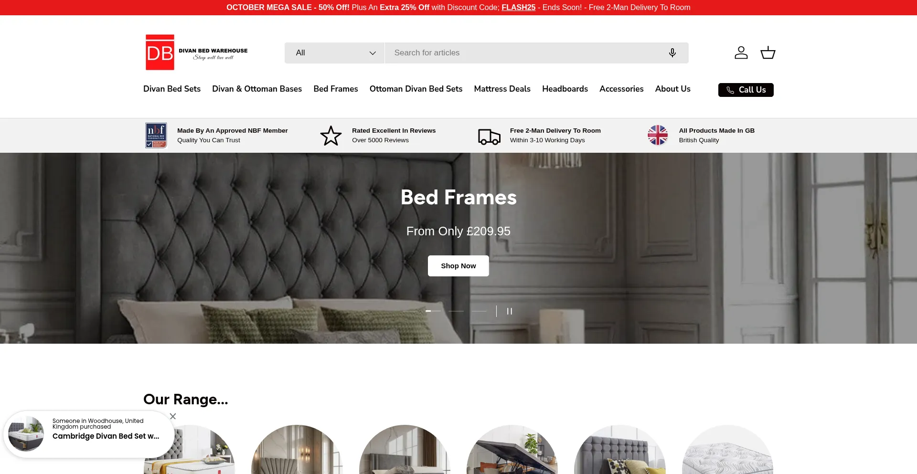The height and width of the screenshot is (474, 917).
Task: Open the account login icon
Action: tap(741, 53)
